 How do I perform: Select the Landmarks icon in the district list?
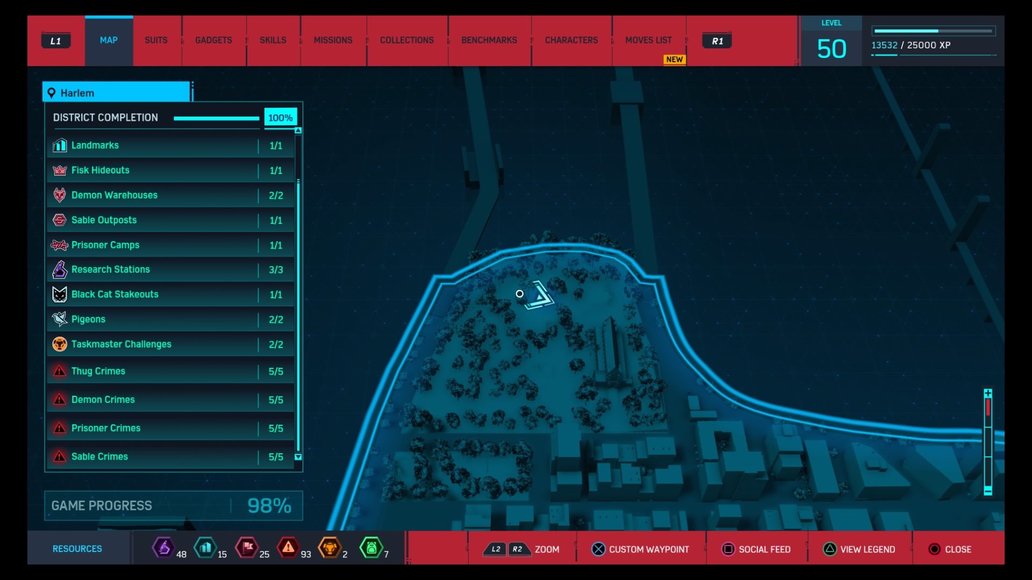pos(60,145)
